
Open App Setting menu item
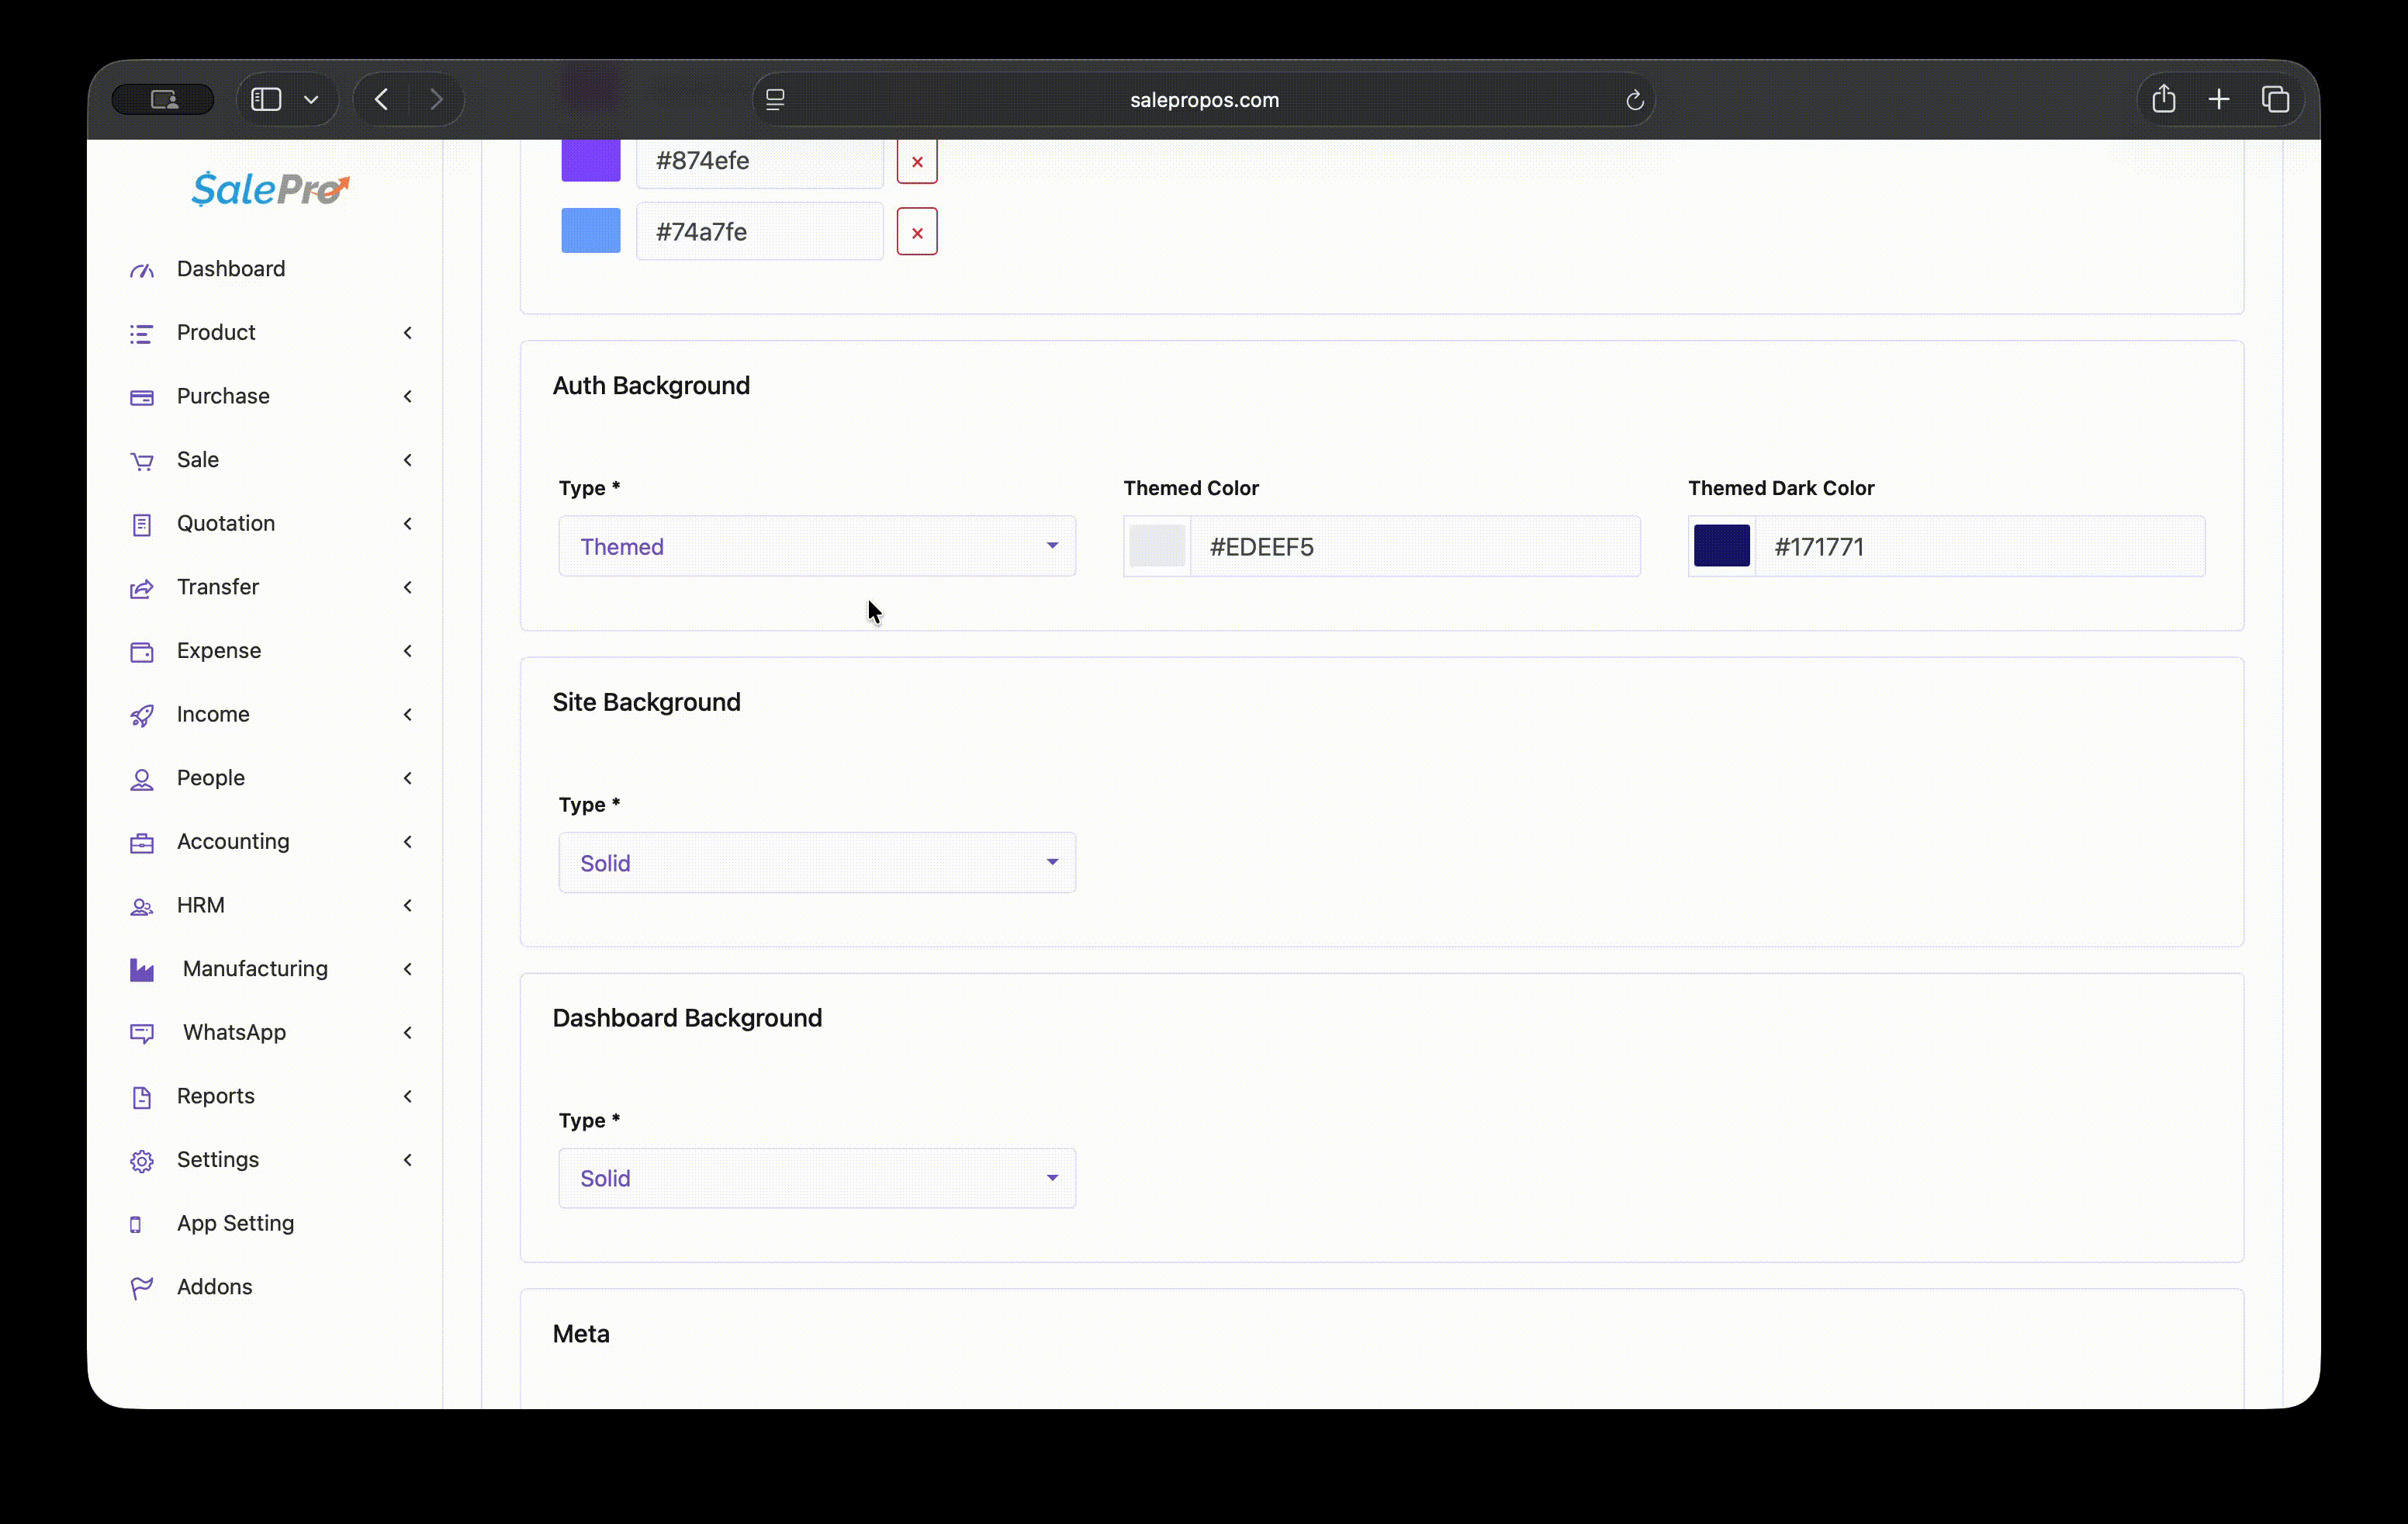[x=235, y=1223]
